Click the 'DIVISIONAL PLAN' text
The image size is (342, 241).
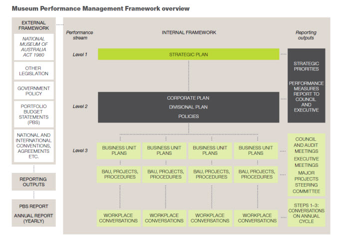pyautogui.click(x=188, y=107)
